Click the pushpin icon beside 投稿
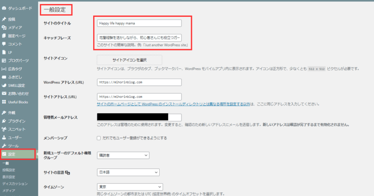Image resolution: width=374 pixels, height=196 pixels. 4,19
